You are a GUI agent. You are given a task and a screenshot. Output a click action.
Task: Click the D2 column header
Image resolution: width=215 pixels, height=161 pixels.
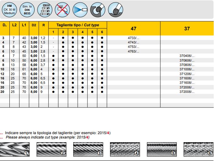click(34, 24)
